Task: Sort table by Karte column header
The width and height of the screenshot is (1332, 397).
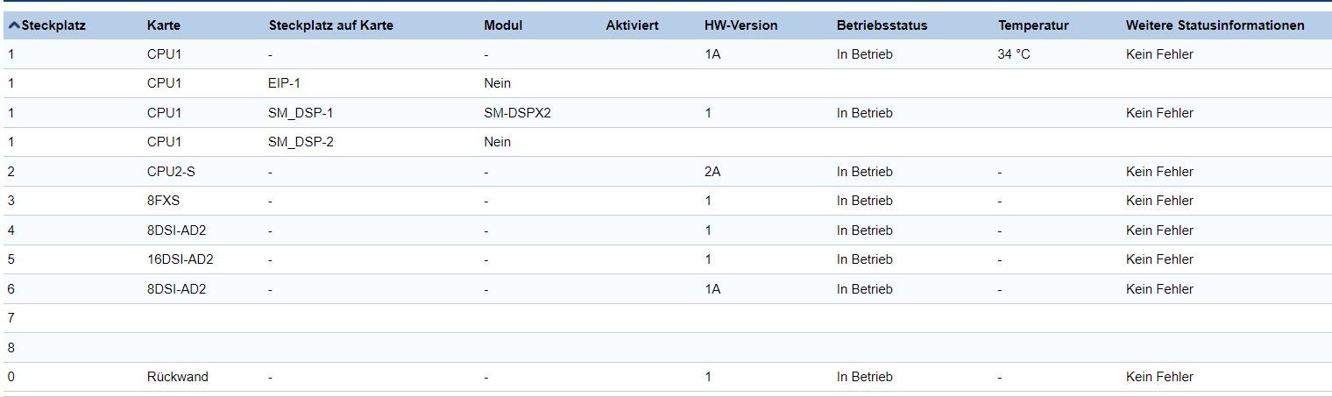Action: (164, 25)
